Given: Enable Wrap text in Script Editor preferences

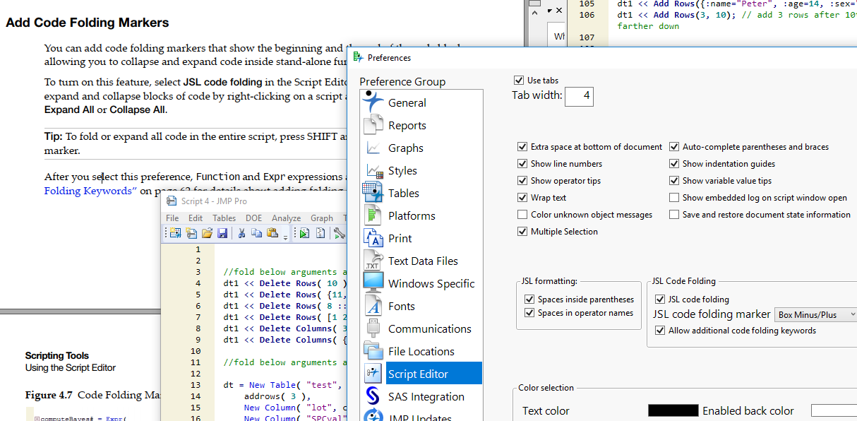Looking at the screenshot, I should pyautogui.click(x=523, y=197).
